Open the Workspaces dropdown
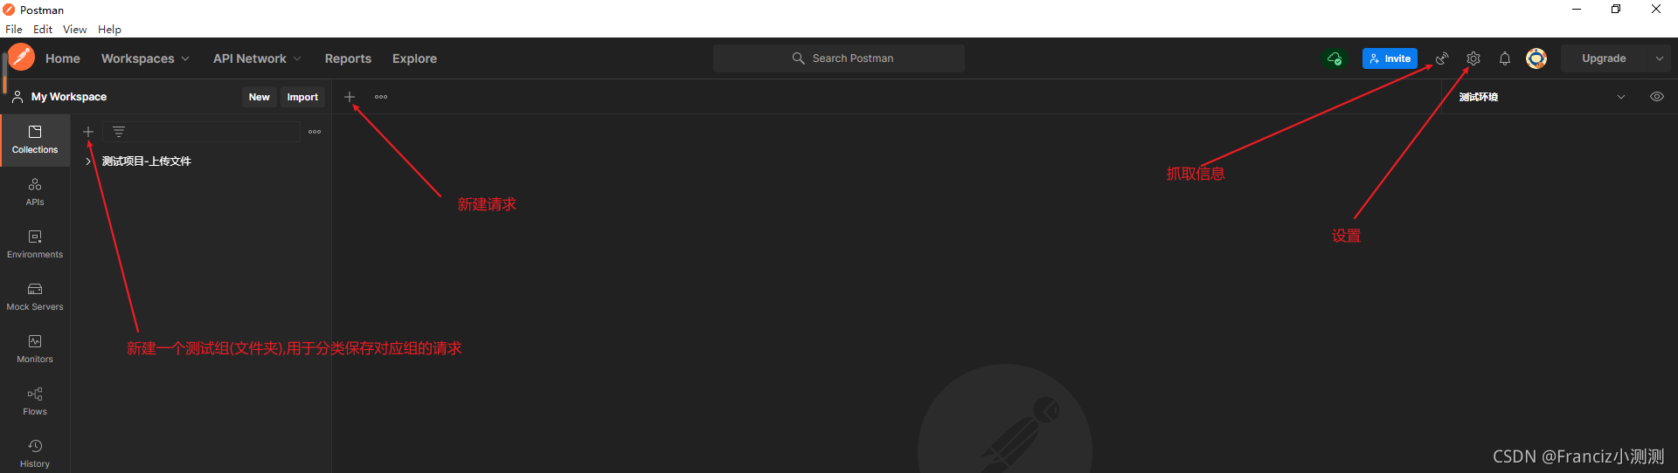 (x=145, y=58)
